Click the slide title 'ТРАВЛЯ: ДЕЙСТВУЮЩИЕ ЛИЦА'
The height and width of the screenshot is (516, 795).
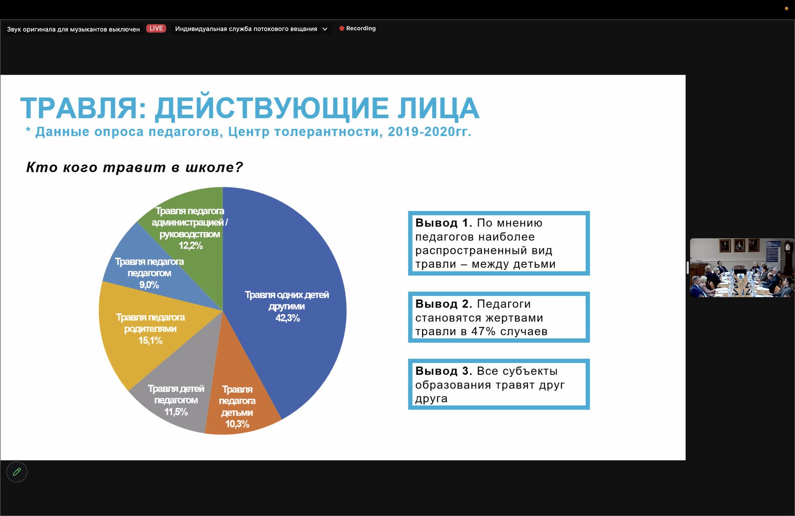pos(250,108)
